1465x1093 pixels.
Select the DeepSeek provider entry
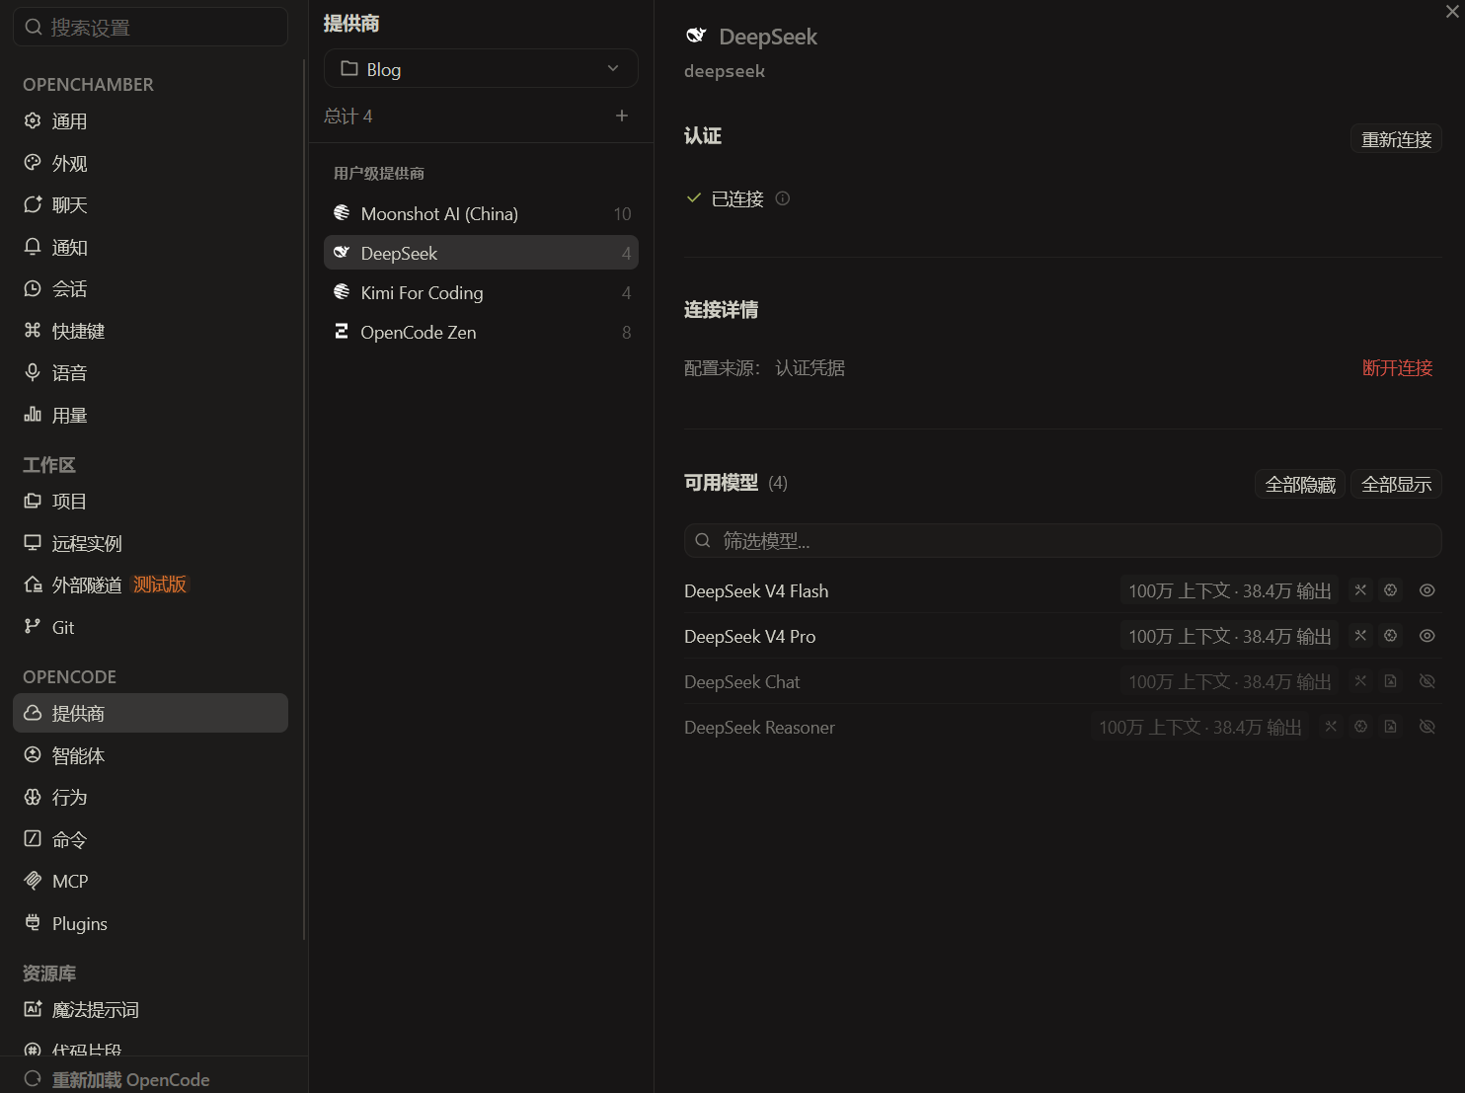click(481, 253)
